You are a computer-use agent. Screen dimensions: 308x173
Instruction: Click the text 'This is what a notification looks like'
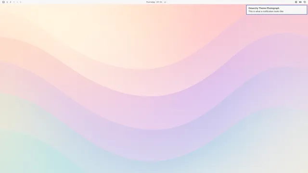pos(266,12)
